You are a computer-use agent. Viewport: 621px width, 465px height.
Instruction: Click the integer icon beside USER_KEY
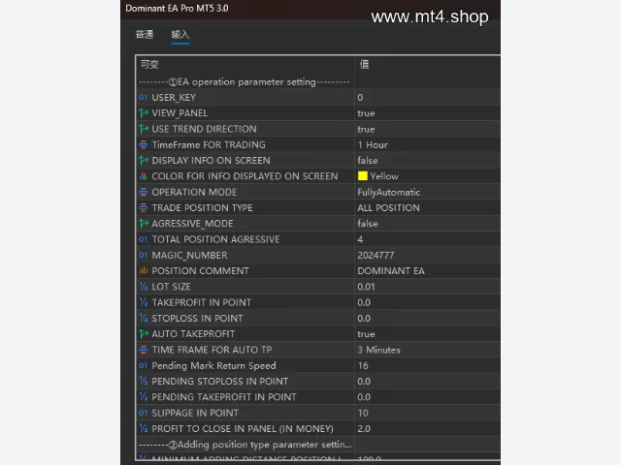pos(143,97)
